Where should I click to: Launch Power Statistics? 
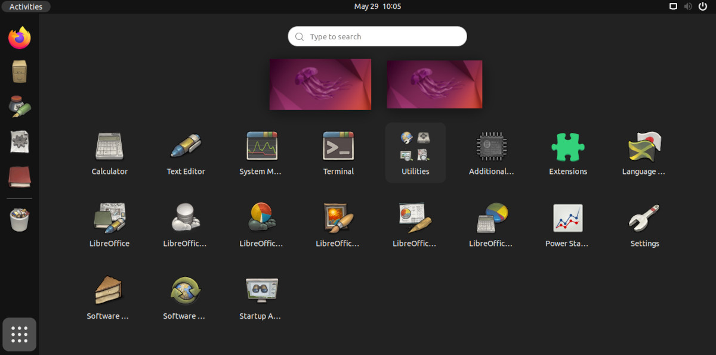(568, 219)
